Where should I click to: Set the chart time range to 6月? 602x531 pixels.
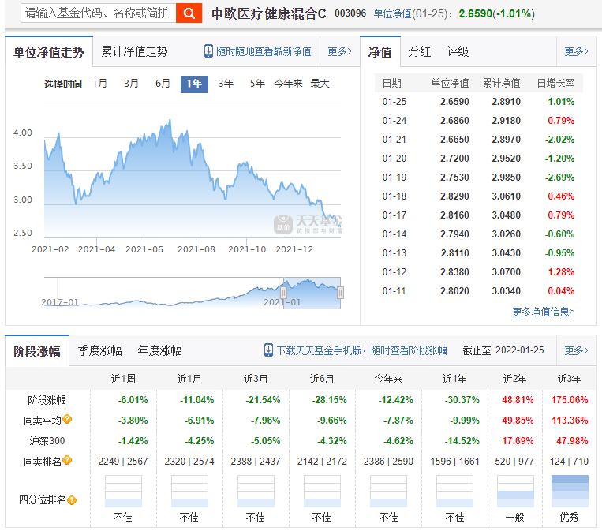(163, 84)
